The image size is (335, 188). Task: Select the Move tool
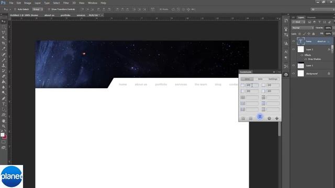click(x=4, y=21)
